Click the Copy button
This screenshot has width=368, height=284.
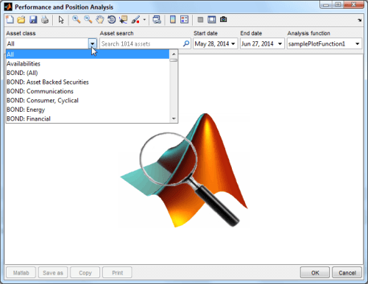85,273
